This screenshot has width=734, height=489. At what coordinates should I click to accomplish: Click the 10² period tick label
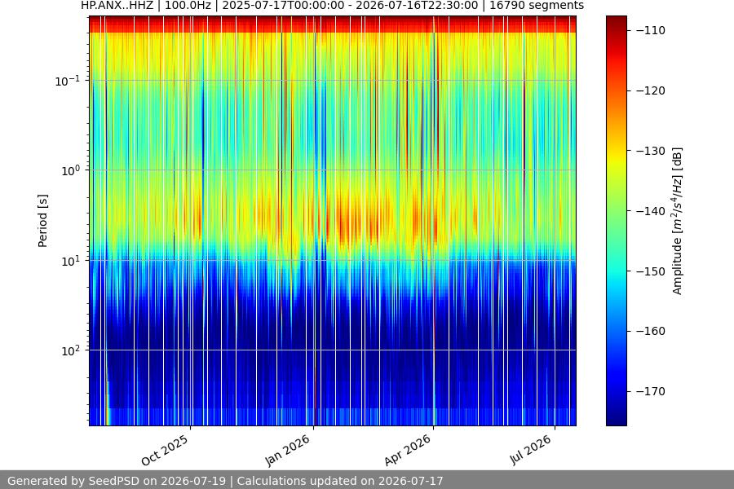pyautogui.click(x=70, y=350)
